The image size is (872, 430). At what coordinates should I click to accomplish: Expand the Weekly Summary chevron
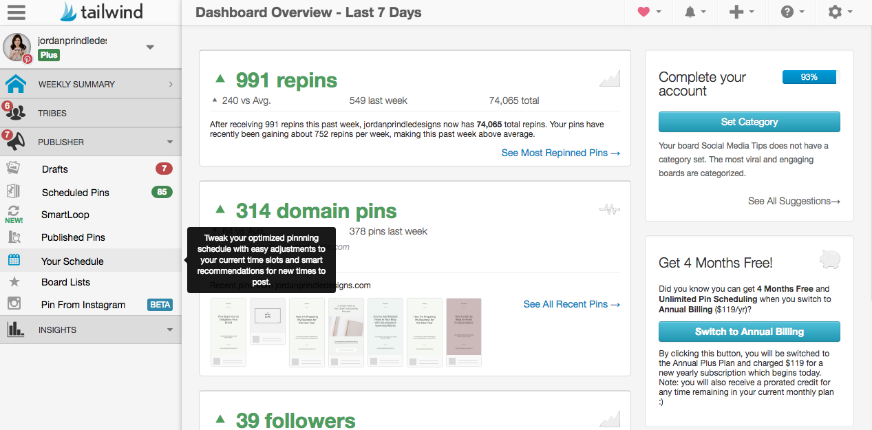click(170, 84)
